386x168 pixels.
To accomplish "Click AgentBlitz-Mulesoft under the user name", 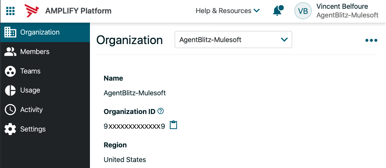I will 347,15.
